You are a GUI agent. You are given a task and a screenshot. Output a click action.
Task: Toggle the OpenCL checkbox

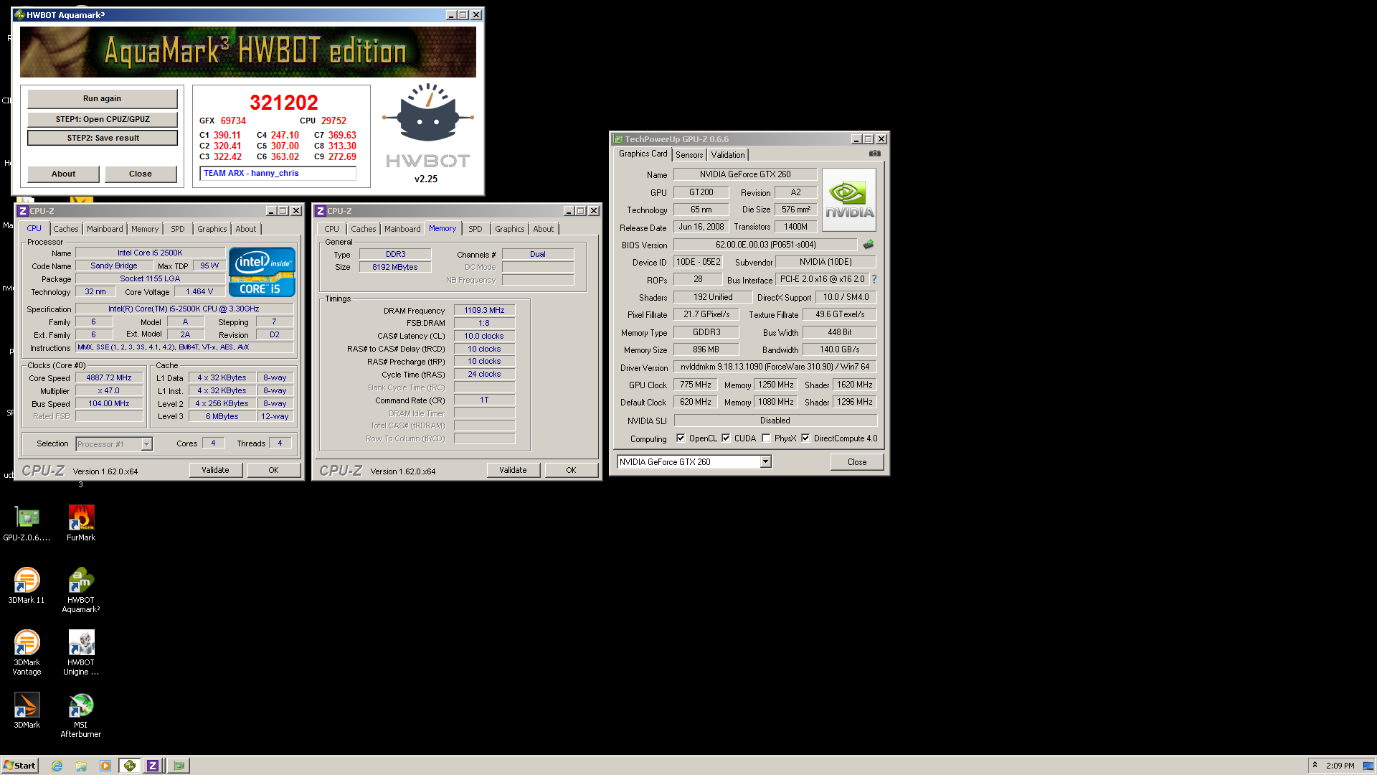click(x=681, y=438)
